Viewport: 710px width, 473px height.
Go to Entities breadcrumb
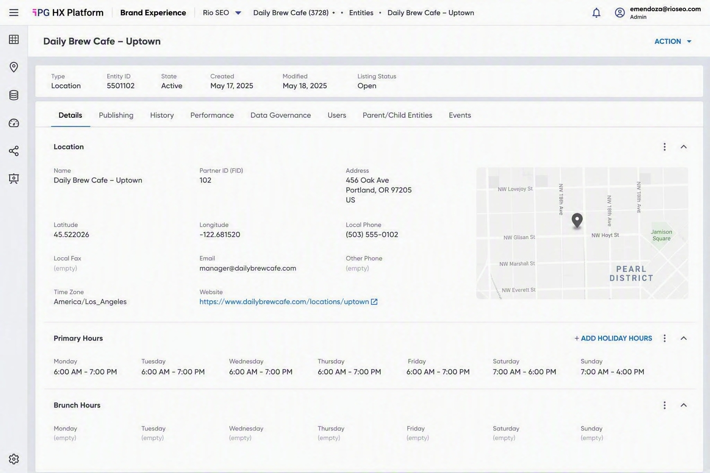pyautogui.click(x=361, y=12)
